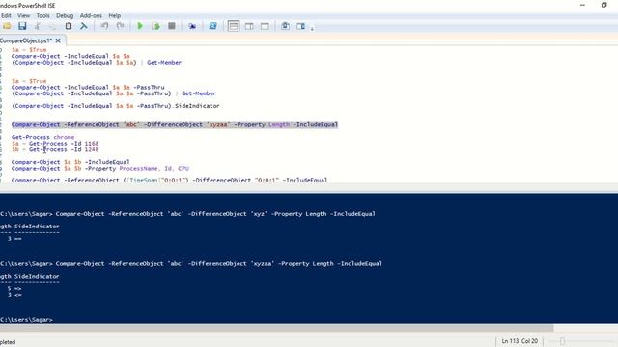Image resolution: width=618 pixels, height=347 pixels.
Task: Restore down the PowerShell ISE window
Action: coord(604,5)
